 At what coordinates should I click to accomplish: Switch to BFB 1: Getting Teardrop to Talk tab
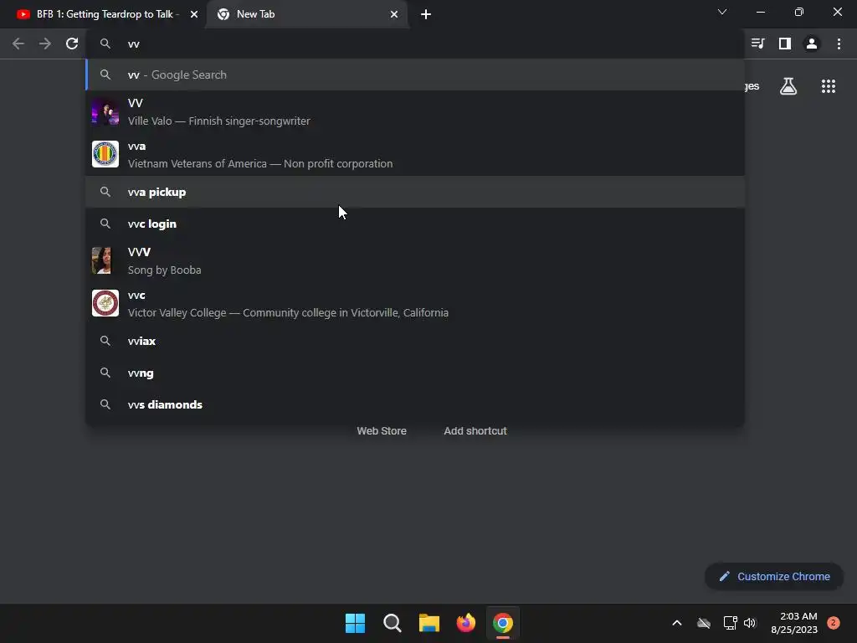(x=103, y=14)
